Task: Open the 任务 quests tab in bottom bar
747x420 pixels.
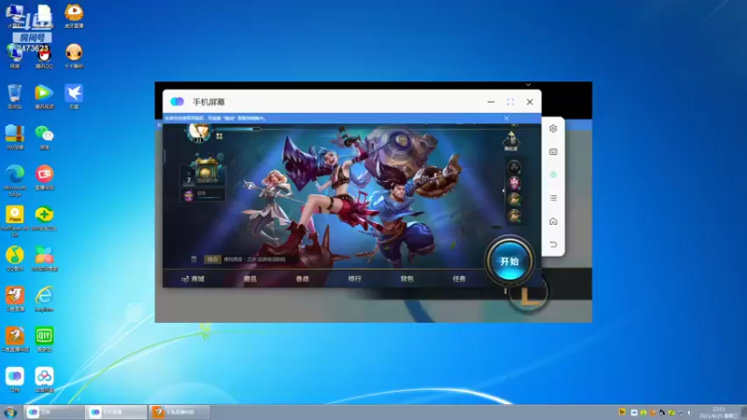Action: tap(459, 279)
